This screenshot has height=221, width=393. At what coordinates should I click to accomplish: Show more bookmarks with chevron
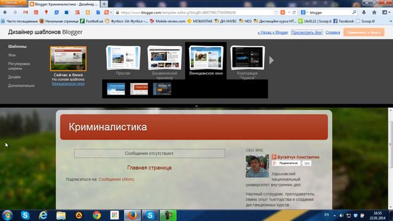(x=390, y=21)
